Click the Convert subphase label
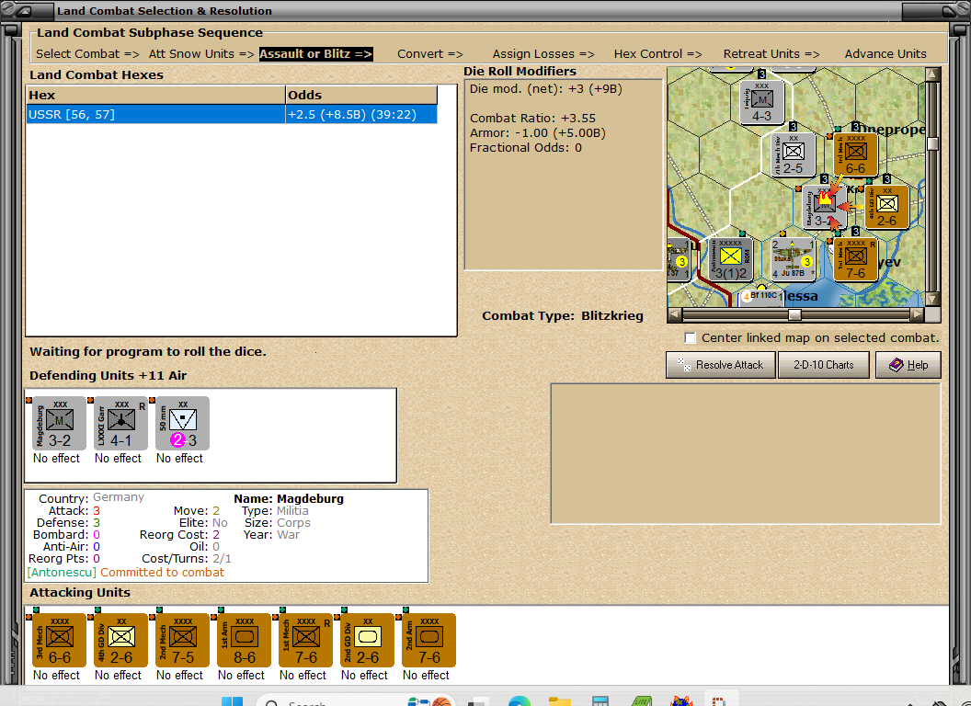 point(430,54)
